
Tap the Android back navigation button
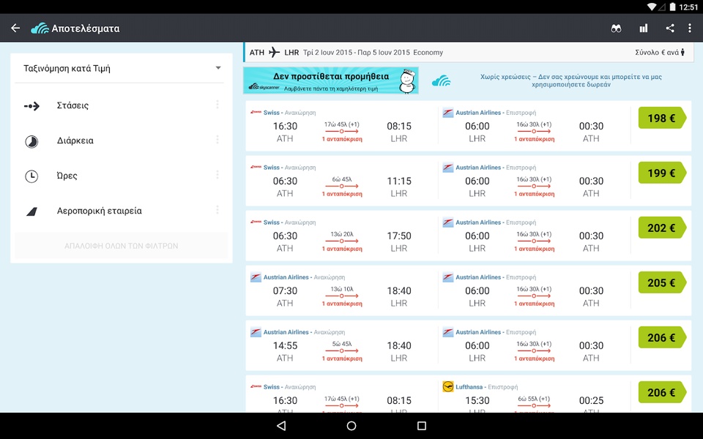pos(281,426)
